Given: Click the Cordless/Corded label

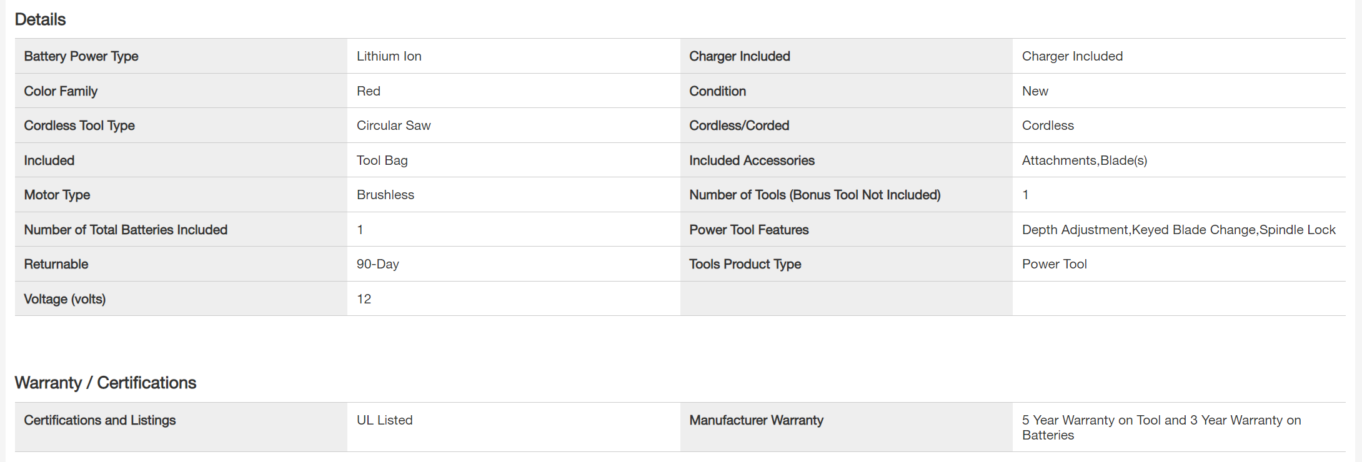Looking at the screenshot, I should [739, 125].
